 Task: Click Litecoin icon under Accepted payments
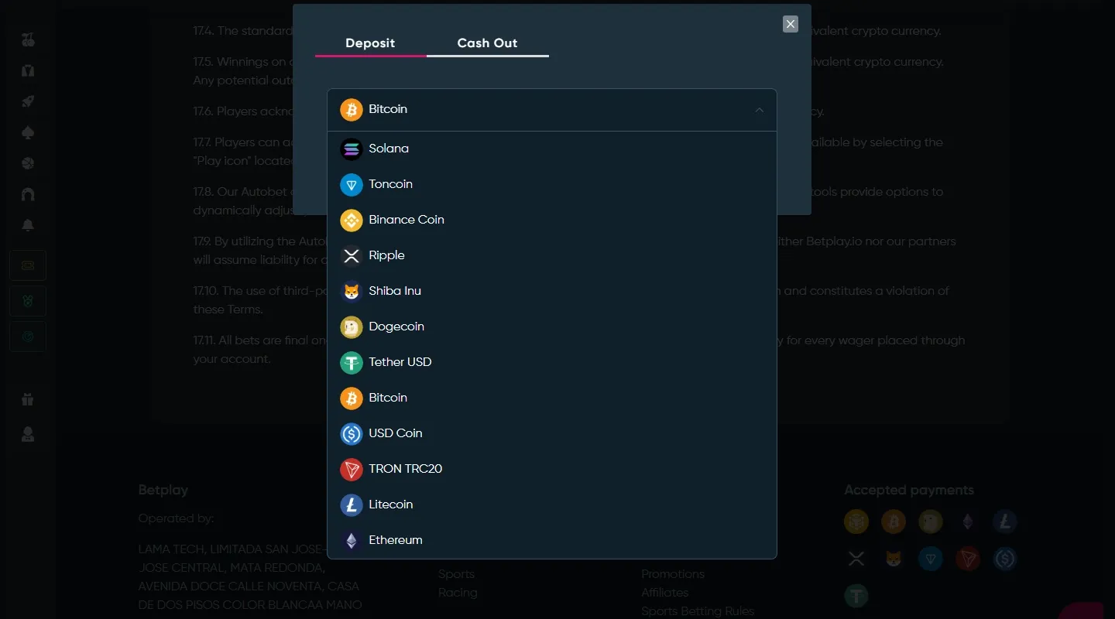[x=1005, y=522]
